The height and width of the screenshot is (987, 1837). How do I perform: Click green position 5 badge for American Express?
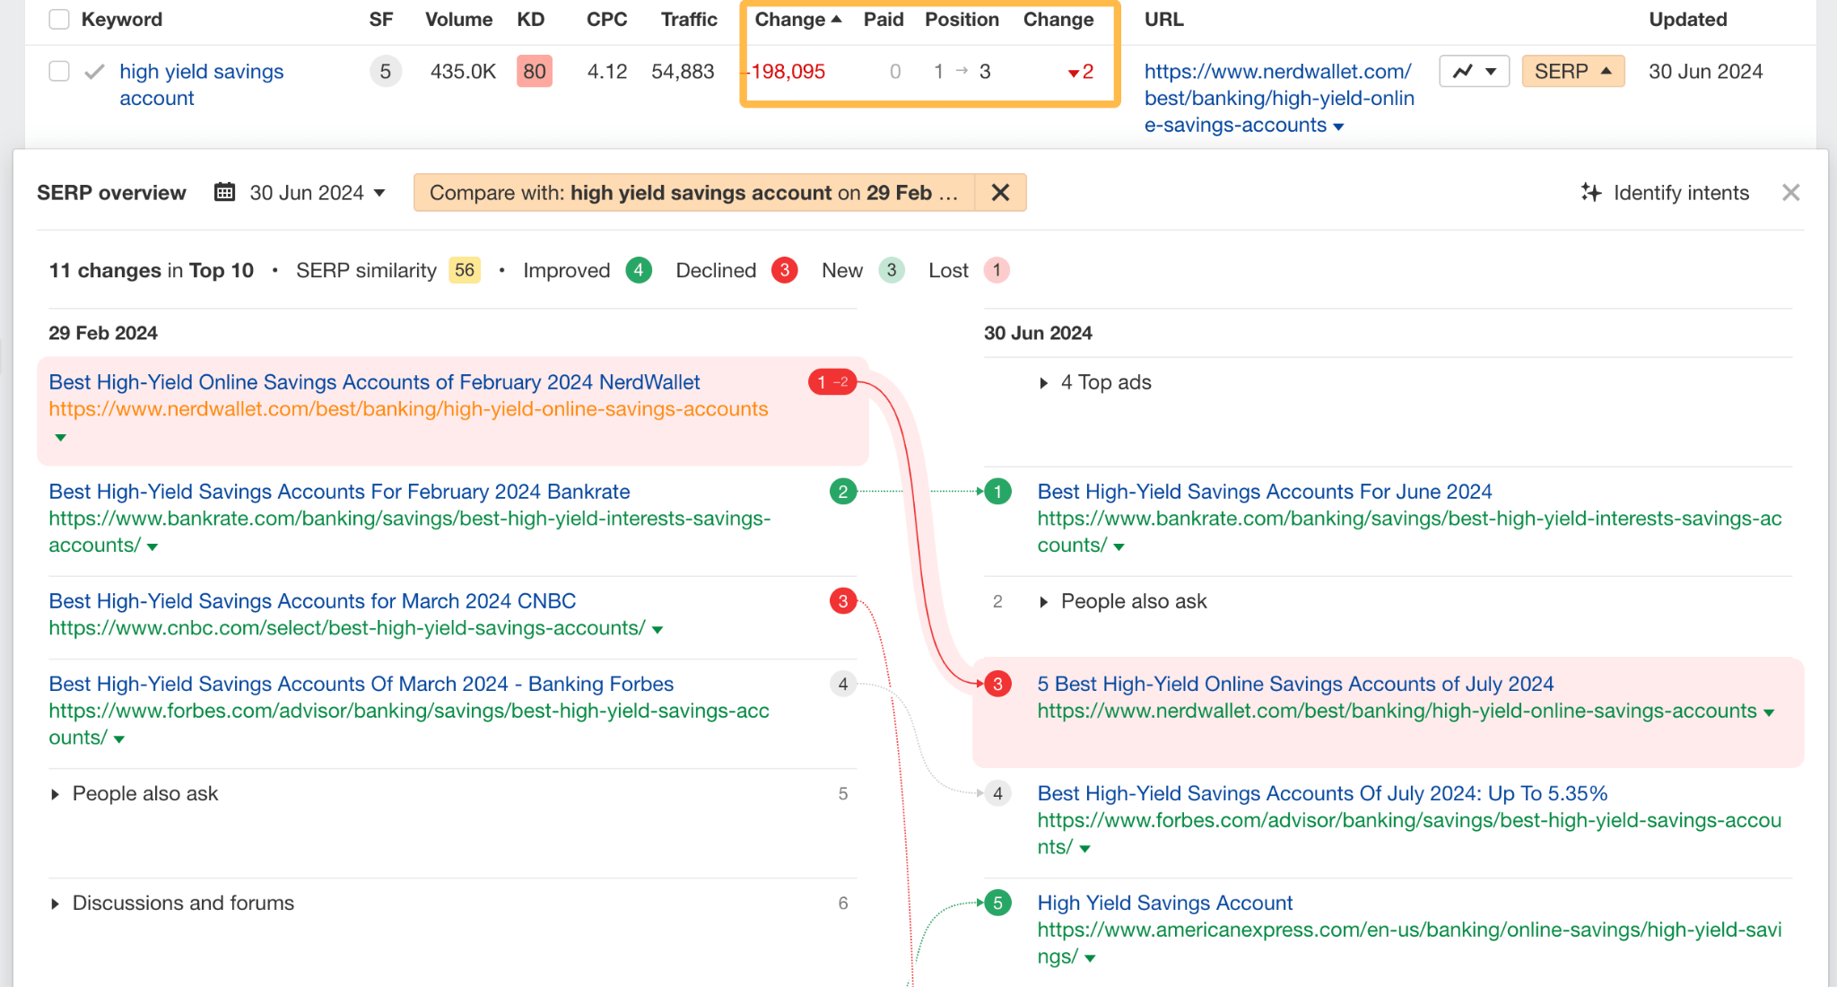(997, 903)
